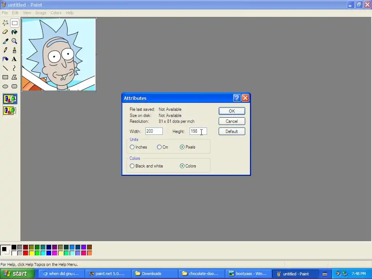Screen dimensions: 372x279
Task: Select the Free-Form Select tool
Action: pos(5,23)
